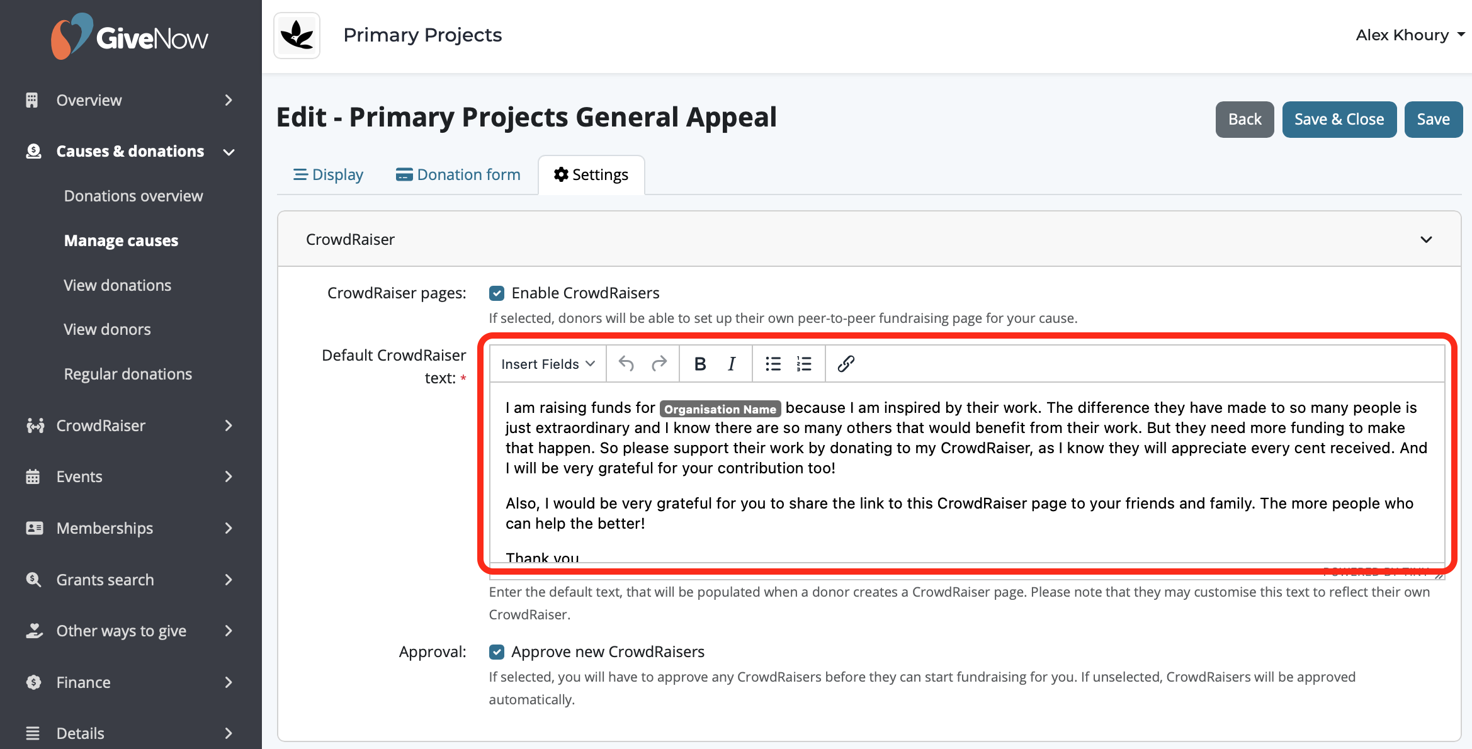This screenshot has width=1472, height=749.
Task: Click the CrowdRaiser sidebar icon
Action: point(35,425)
